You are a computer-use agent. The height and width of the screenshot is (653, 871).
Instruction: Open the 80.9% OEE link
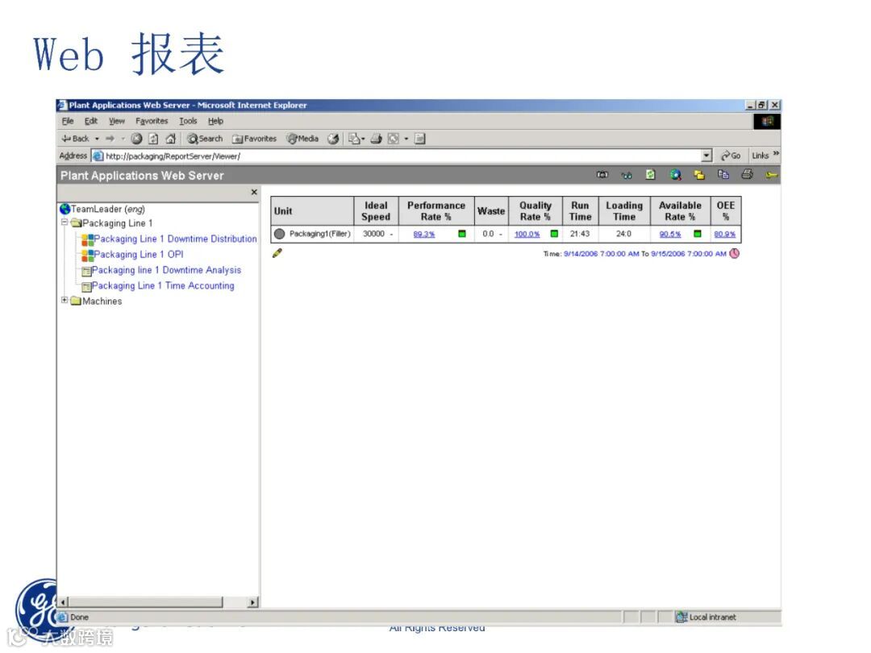coord(724,235)
